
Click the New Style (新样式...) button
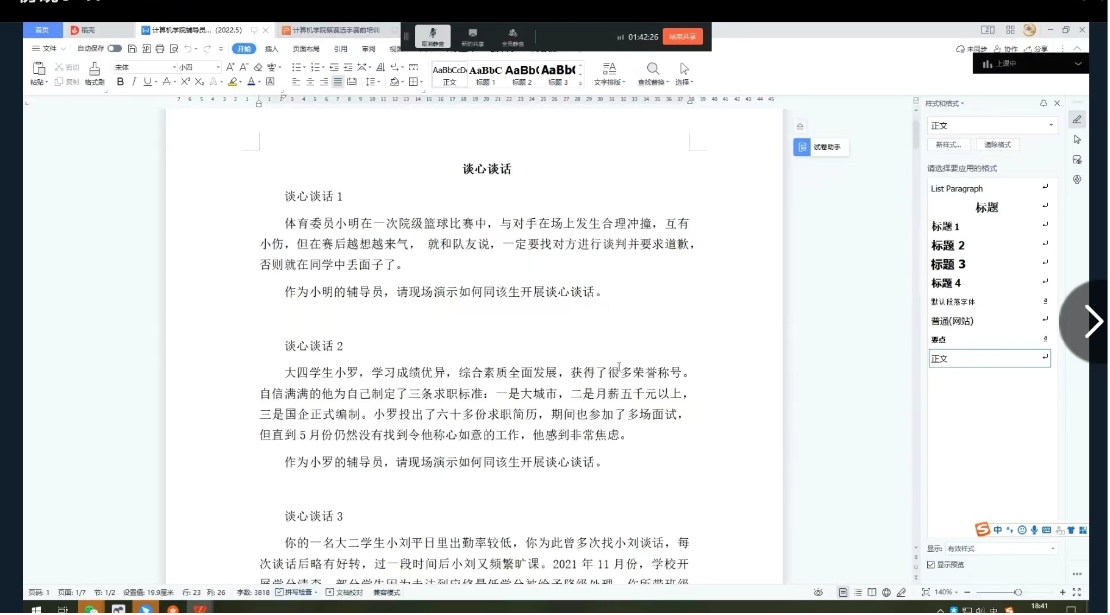pos(948,145)
